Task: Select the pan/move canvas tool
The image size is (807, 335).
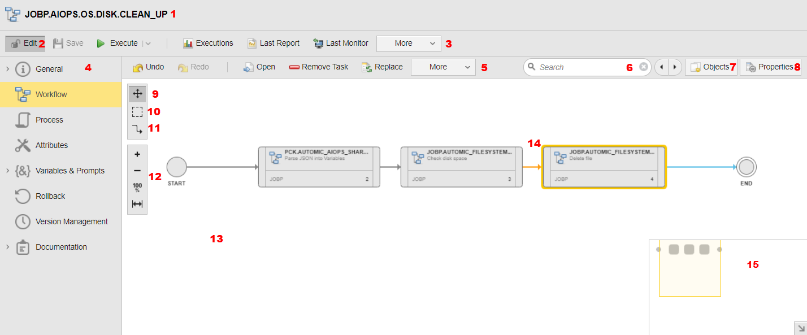Action: click(x=137, y=94)
